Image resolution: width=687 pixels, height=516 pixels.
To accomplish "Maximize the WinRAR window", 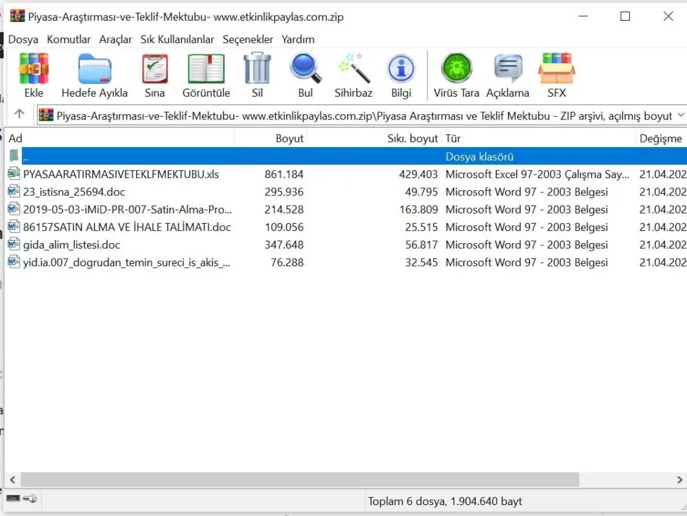I will pyautogui.click(x=625, y=16).
